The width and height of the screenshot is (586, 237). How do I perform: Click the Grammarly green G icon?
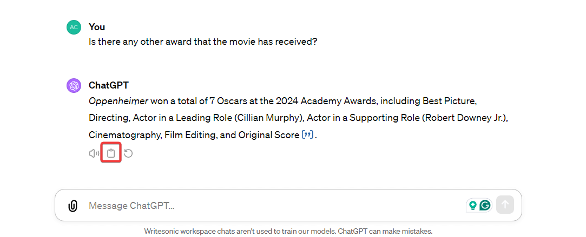[x=485, y=205]
